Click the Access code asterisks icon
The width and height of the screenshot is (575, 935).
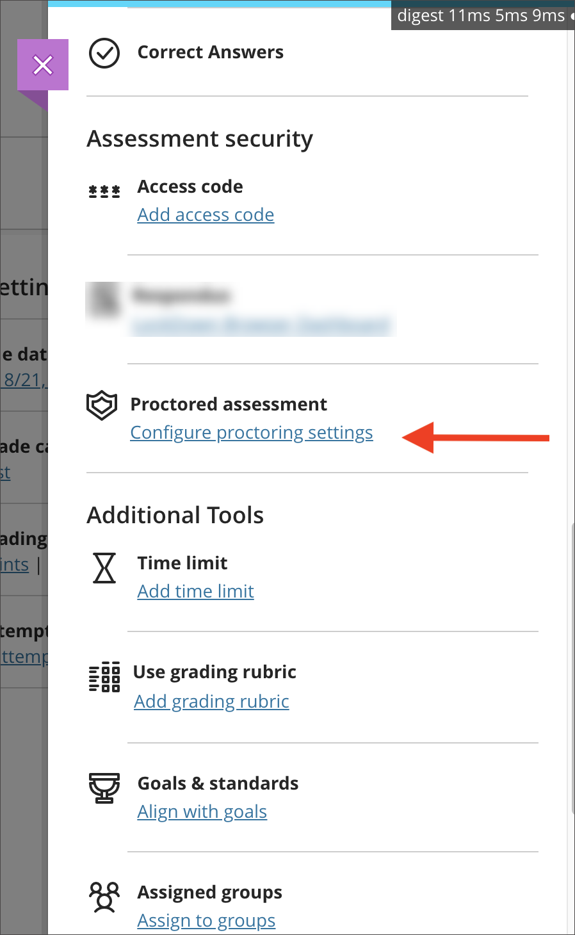[104, 191]
